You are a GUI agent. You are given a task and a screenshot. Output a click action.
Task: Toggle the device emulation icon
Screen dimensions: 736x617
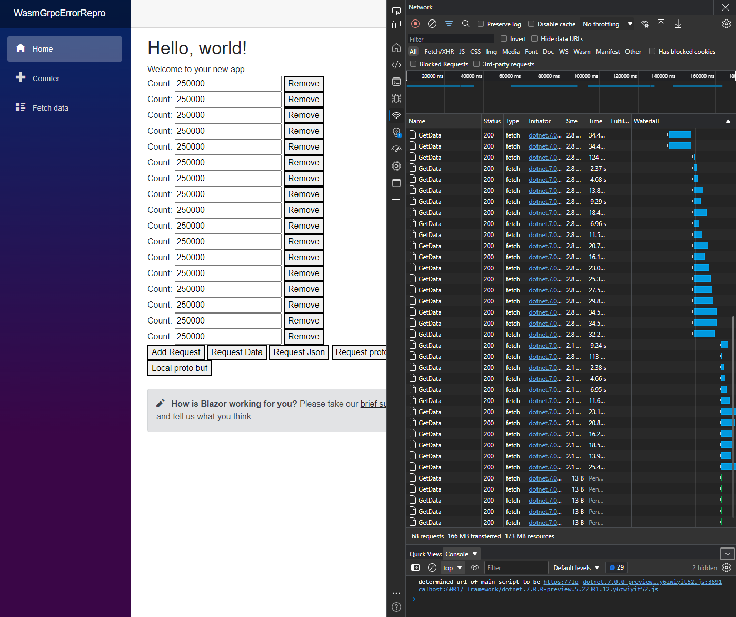click(396, 25)
